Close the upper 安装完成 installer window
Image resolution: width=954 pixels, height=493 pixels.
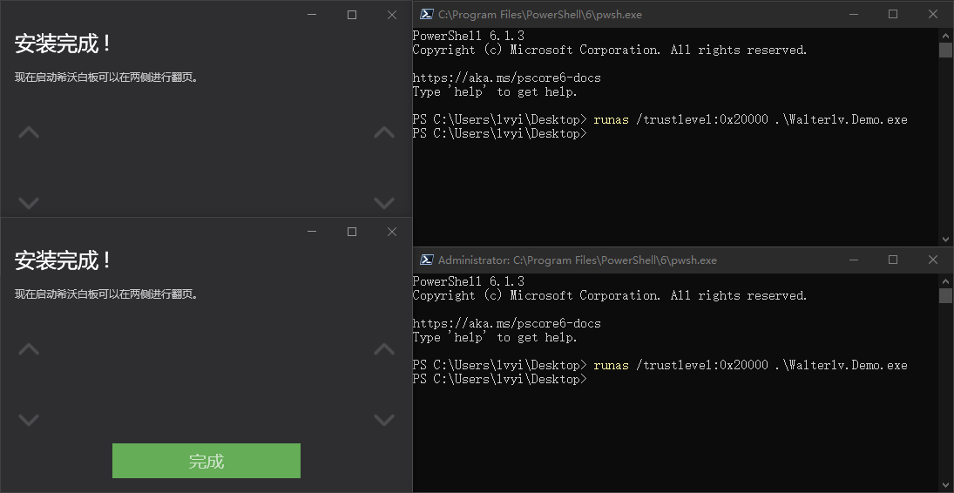coord(392,15)
